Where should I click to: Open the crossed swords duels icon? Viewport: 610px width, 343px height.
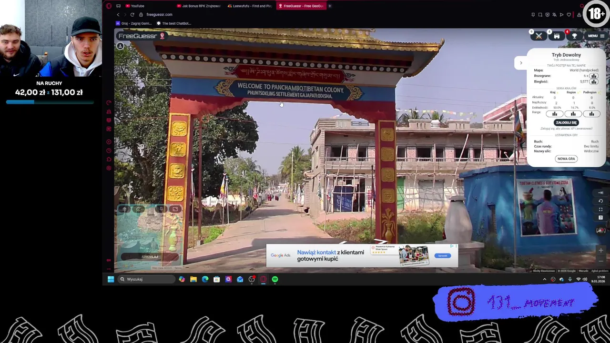(539, 36)
